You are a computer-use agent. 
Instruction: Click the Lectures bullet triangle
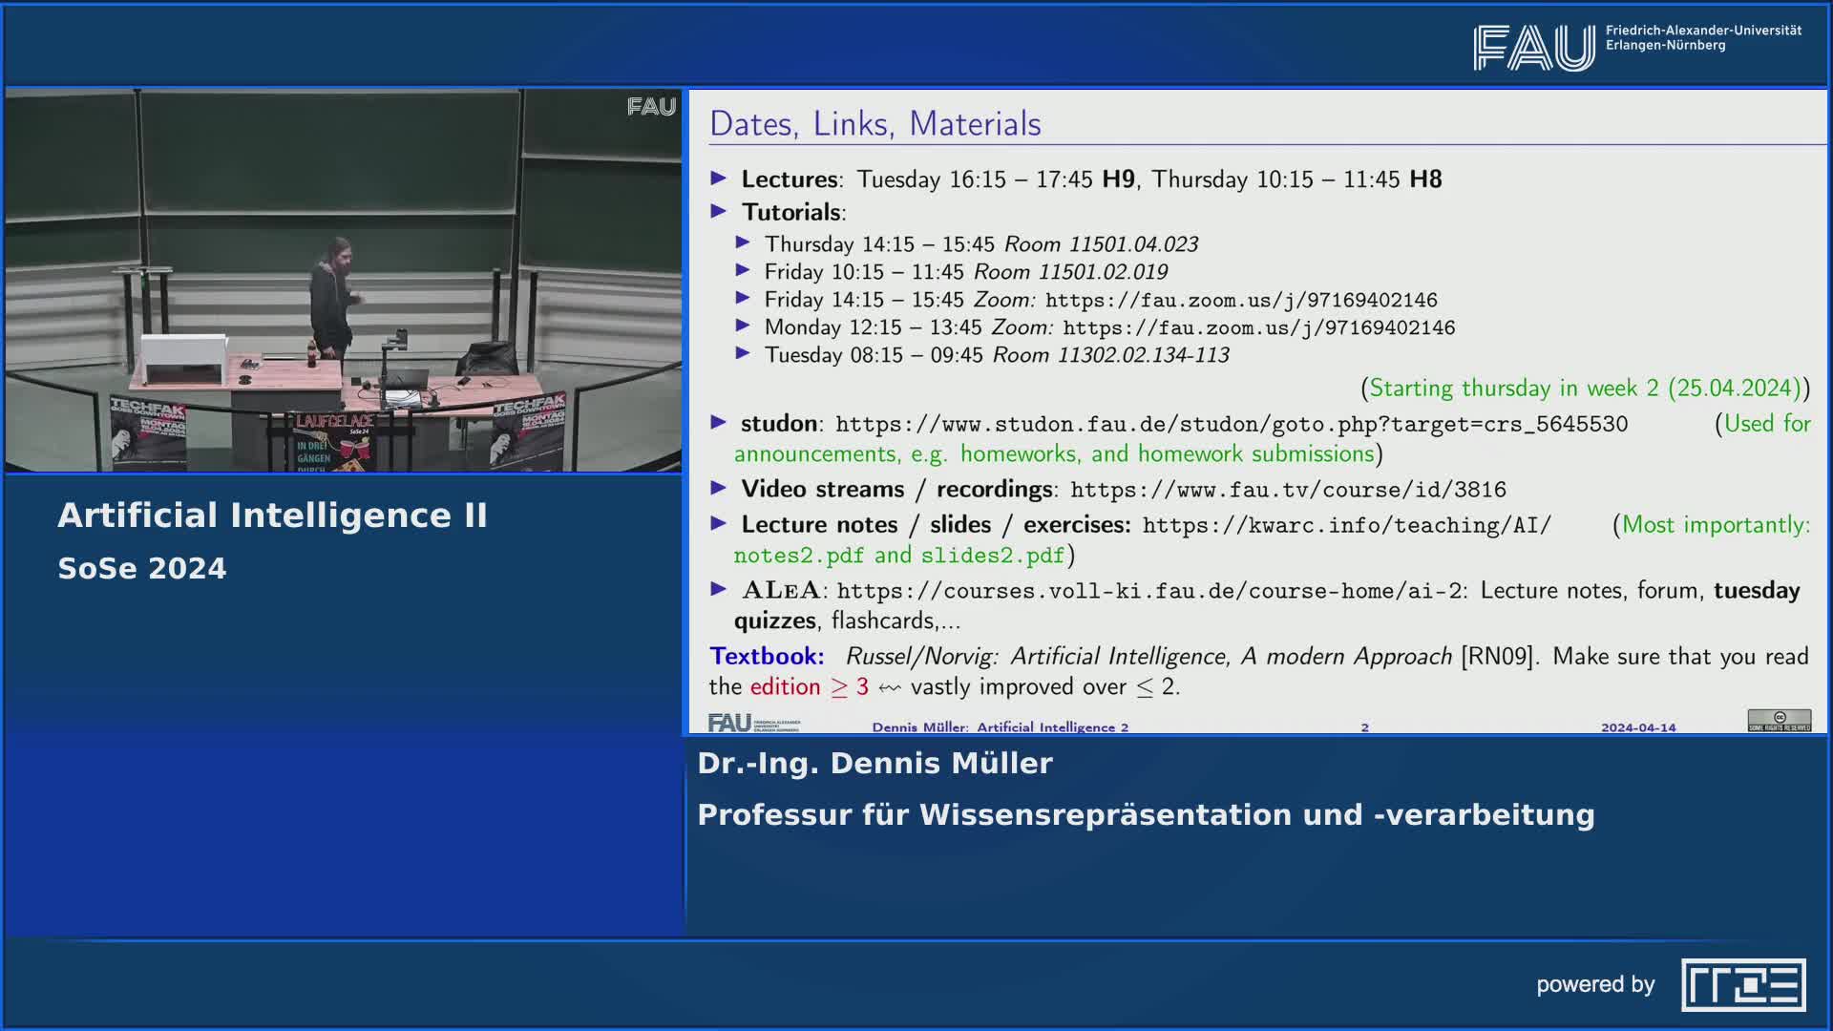[x=719, y=179]
